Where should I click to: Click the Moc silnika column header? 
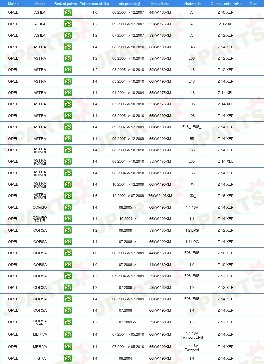[160, 4]
